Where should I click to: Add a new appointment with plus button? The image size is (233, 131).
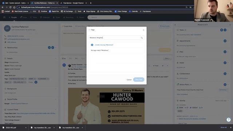pyautogui.click(x=225, y=41)
